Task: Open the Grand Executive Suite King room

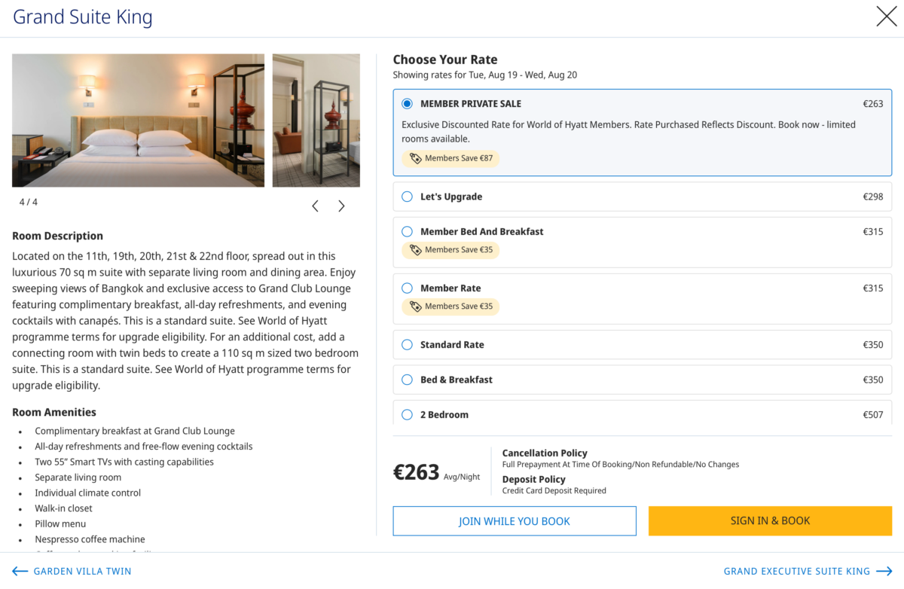Action: point(796,572)
